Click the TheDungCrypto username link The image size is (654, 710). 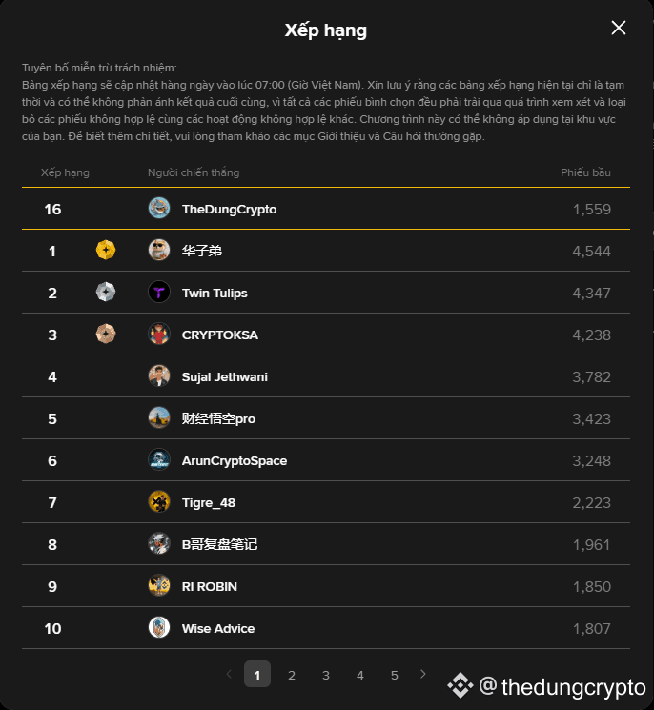coord(229,209)
